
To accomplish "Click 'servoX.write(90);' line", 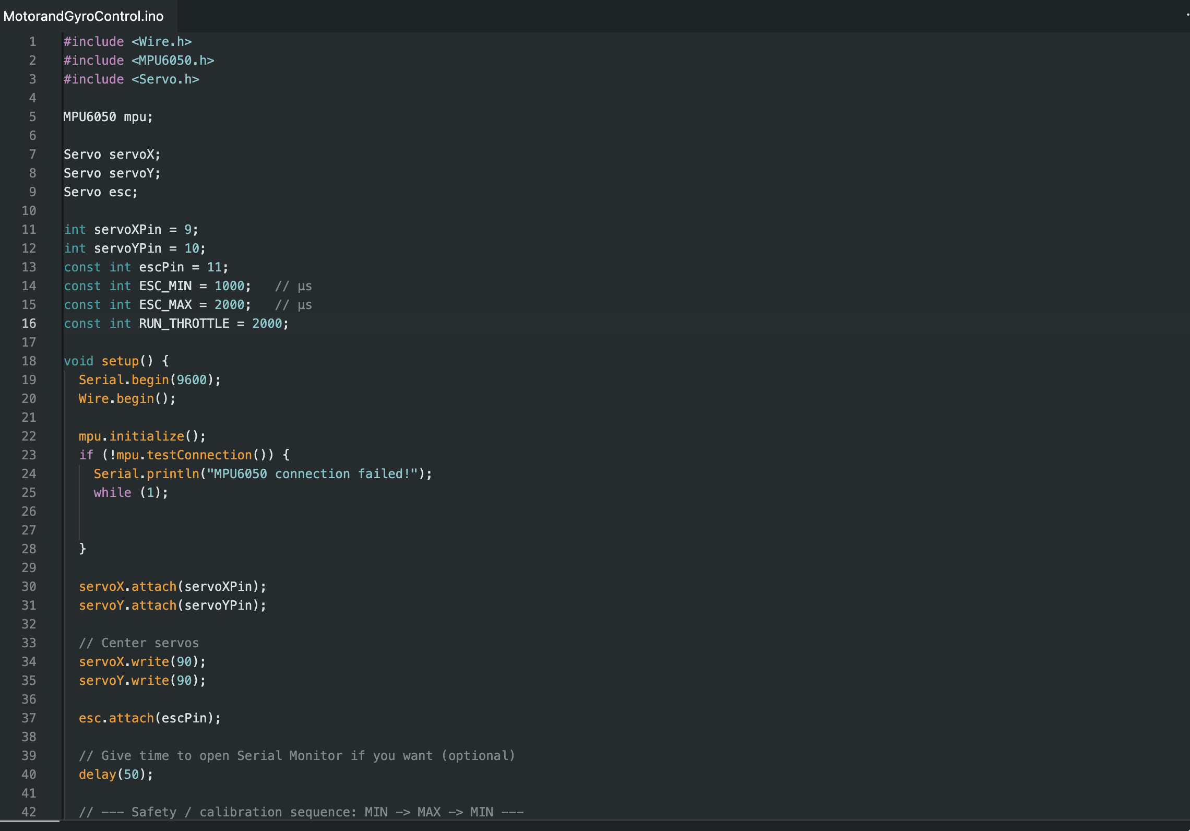I will (142, 662).
